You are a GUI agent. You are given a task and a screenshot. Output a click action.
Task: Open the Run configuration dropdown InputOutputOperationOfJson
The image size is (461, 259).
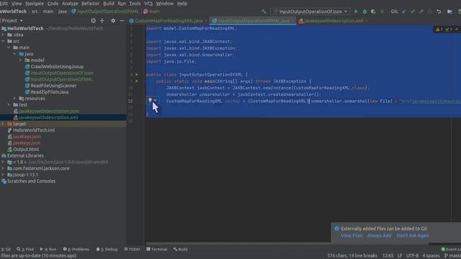(310, 12)
